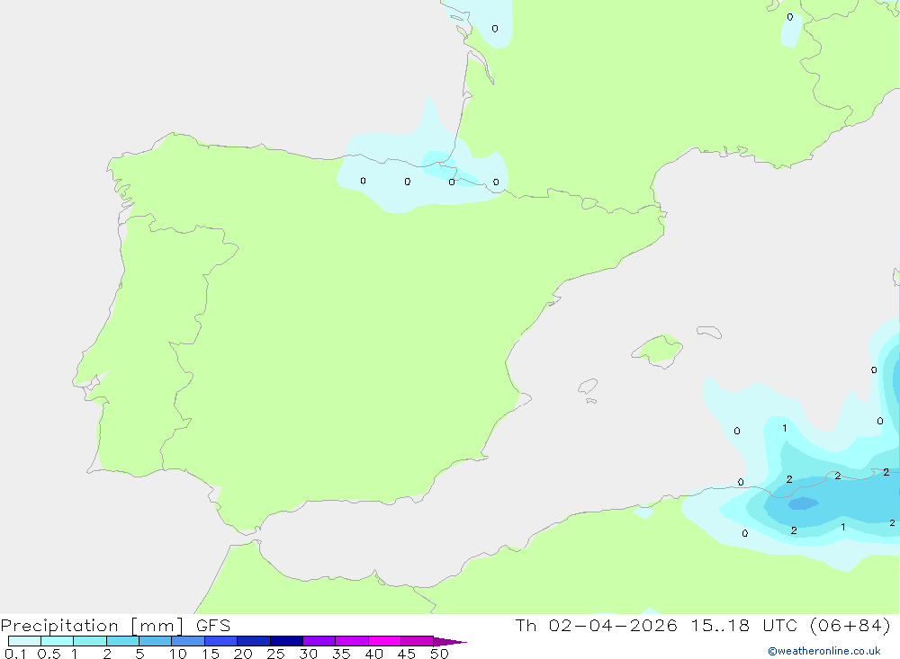Click the darkest blue precipitation core over Algeria
Screen dimensions: 900x659
(803, 503)
